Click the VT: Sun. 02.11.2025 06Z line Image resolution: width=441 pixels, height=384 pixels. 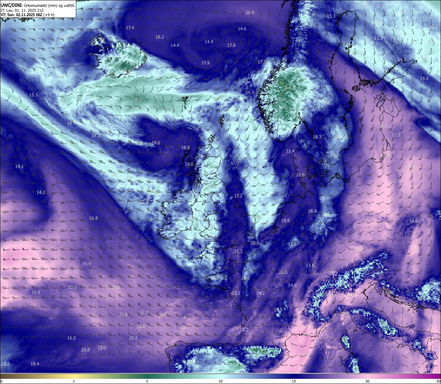[28, 15]
